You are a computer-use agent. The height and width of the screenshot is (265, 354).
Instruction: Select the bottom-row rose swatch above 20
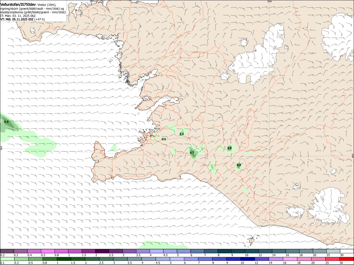[318, 259]
